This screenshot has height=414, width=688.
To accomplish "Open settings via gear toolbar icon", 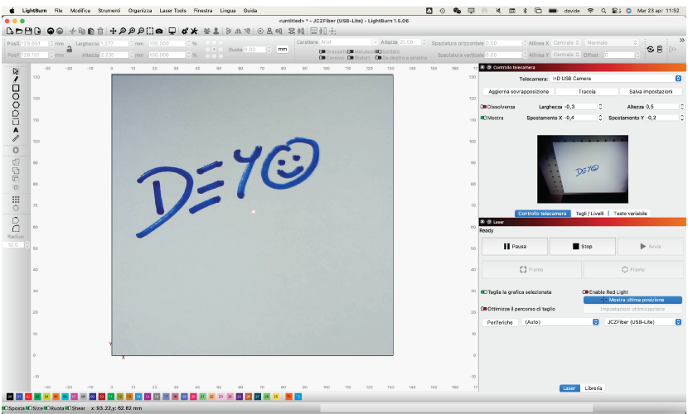I will click(x=184, y=31).
